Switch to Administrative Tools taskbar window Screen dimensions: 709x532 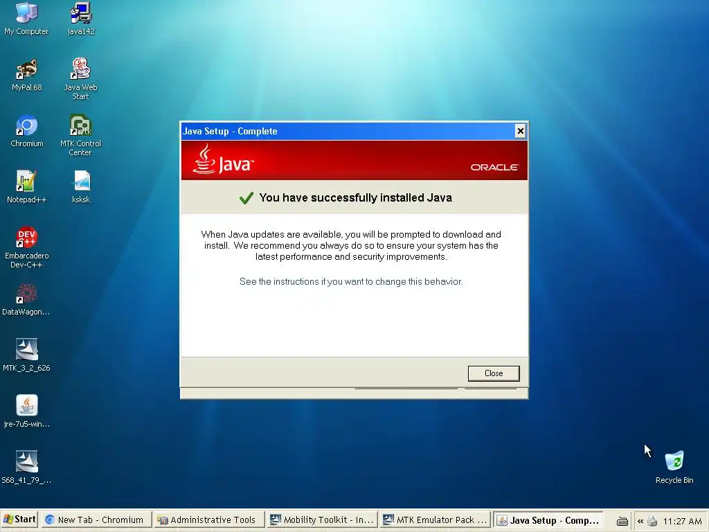[x=208, y=520]
